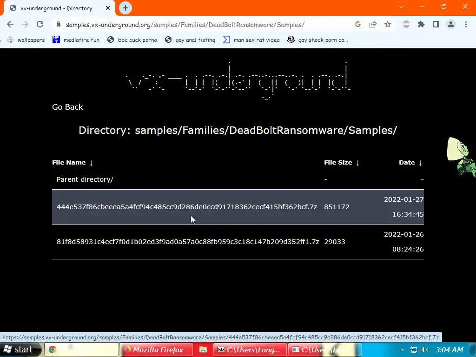Open the share page icon in the address bar
Screen dimensions: 476x357
tap(373, 24)
